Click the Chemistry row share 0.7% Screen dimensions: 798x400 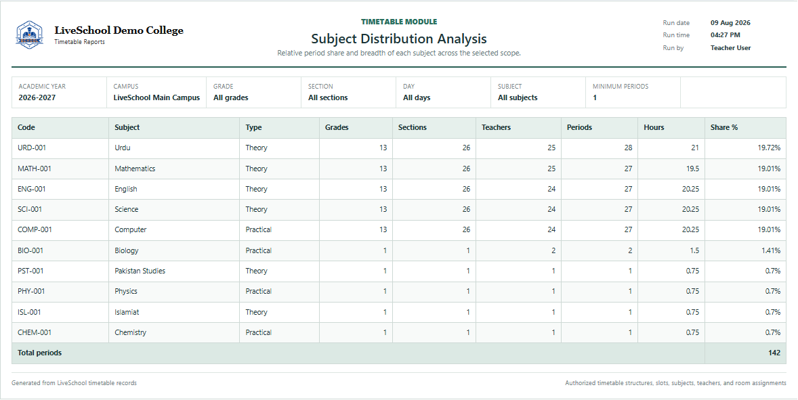pos(772,332)
